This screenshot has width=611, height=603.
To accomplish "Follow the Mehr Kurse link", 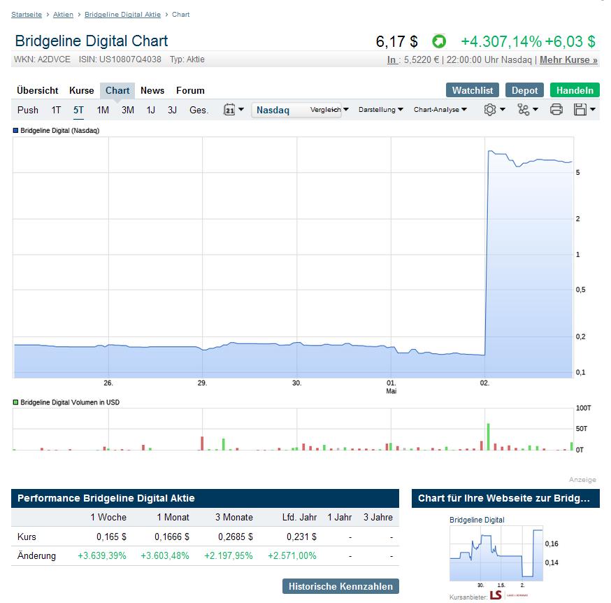I will coord(569,59).
